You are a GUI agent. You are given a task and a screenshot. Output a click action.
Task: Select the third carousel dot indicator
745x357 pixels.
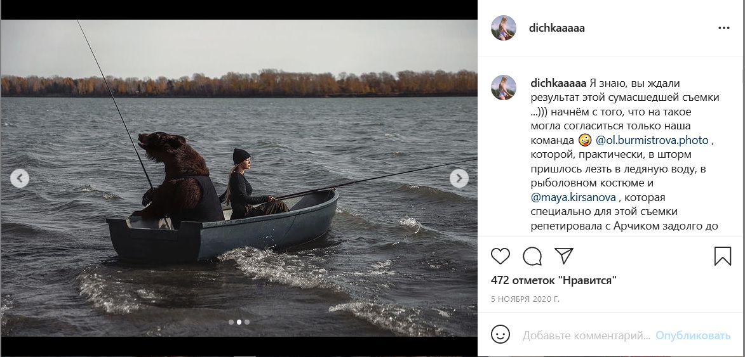coord(246,322)
